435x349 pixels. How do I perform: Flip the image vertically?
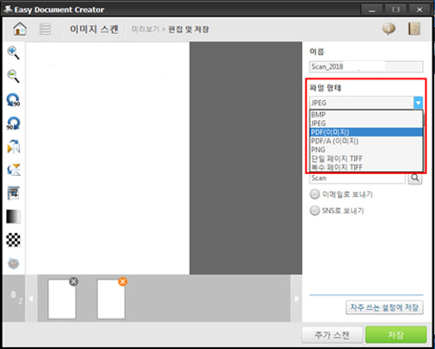point(13,170)
